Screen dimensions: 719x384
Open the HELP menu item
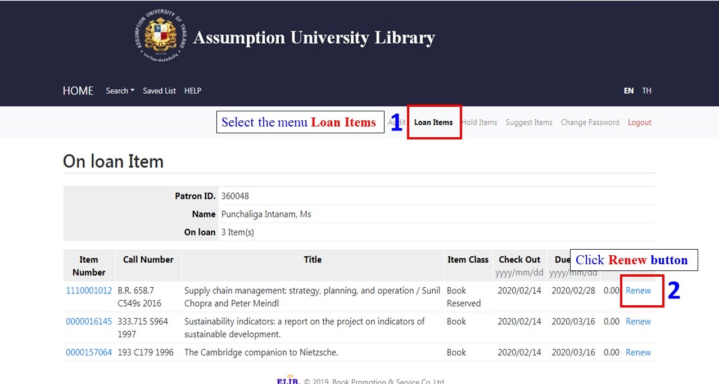pos(193,91)
